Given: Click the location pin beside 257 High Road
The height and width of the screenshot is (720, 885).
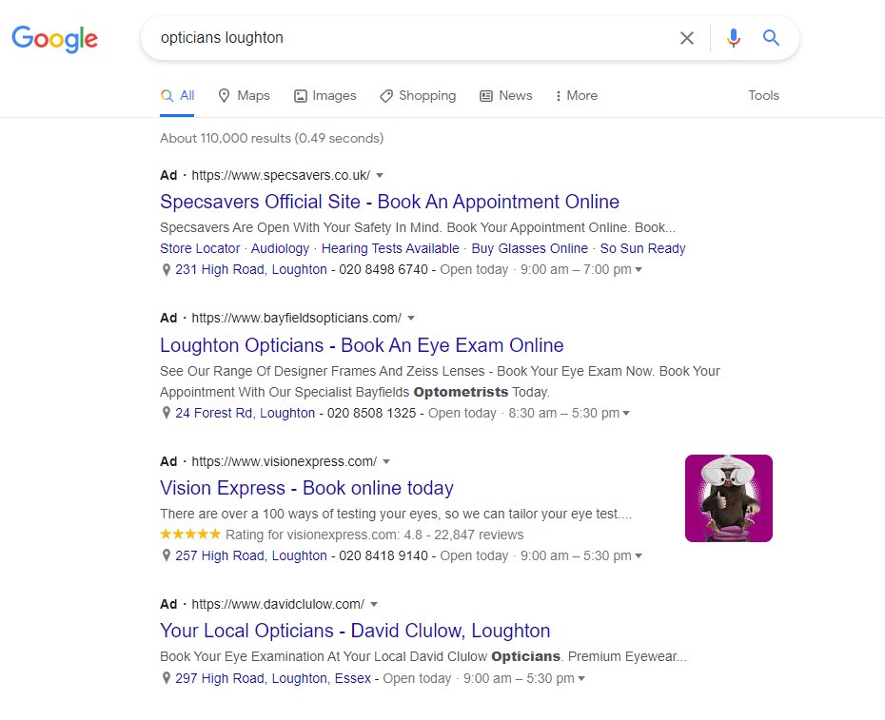Looking at the screenshot, I should (x=166, y=555).
